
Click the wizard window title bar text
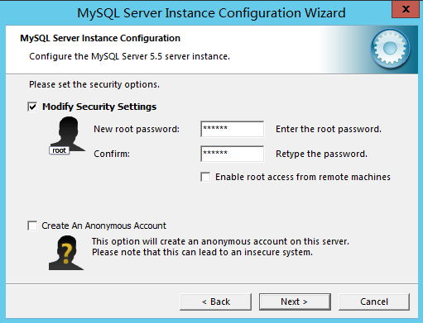(211, 13)
